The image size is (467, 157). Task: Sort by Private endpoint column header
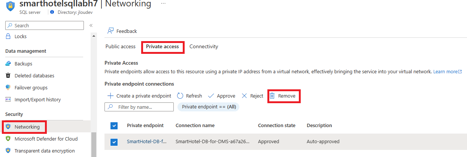click(x=145, y=125)
